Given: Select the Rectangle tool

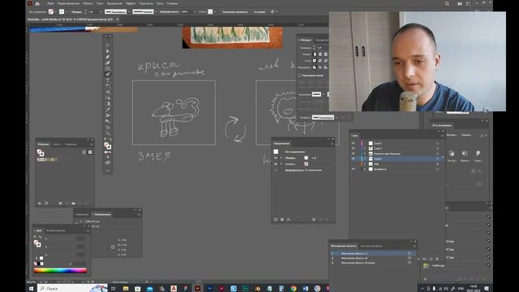Looking at the screenshot, I should 108,68.
